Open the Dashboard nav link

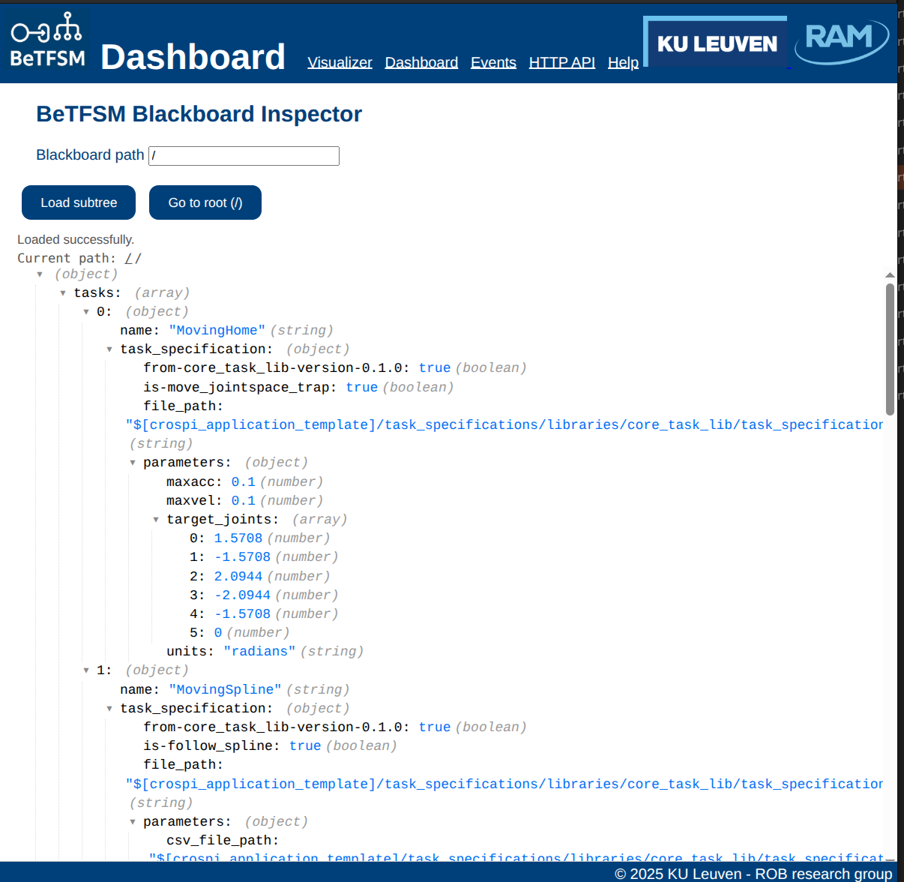[421, 62]
